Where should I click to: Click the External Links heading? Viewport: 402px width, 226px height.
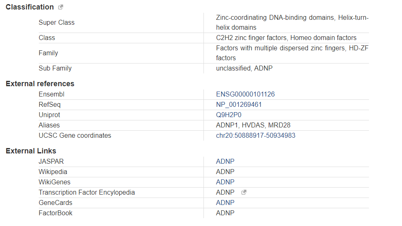(31, 151)
